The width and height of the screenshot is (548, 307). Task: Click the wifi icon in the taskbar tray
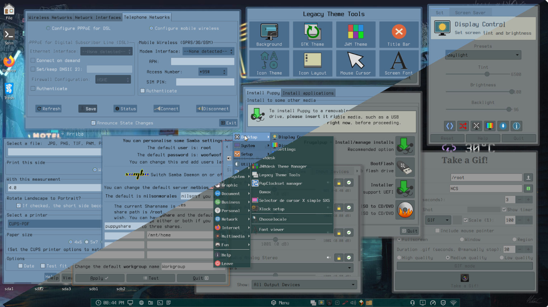pos(453,303)
